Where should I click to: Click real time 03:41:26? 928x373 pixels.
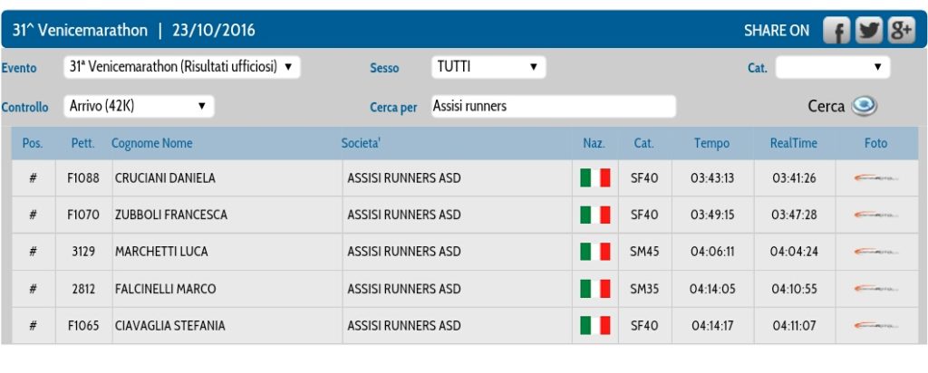[x=795, y=178]
